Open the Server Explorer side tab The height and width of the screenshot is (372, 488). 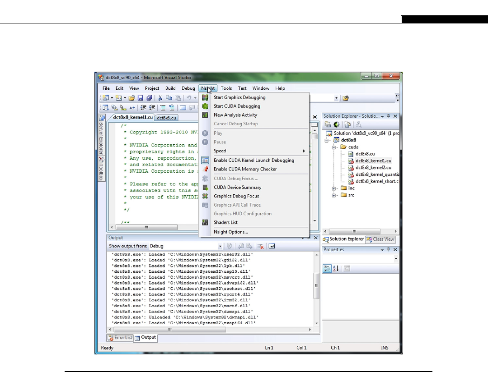click(101, 135)
